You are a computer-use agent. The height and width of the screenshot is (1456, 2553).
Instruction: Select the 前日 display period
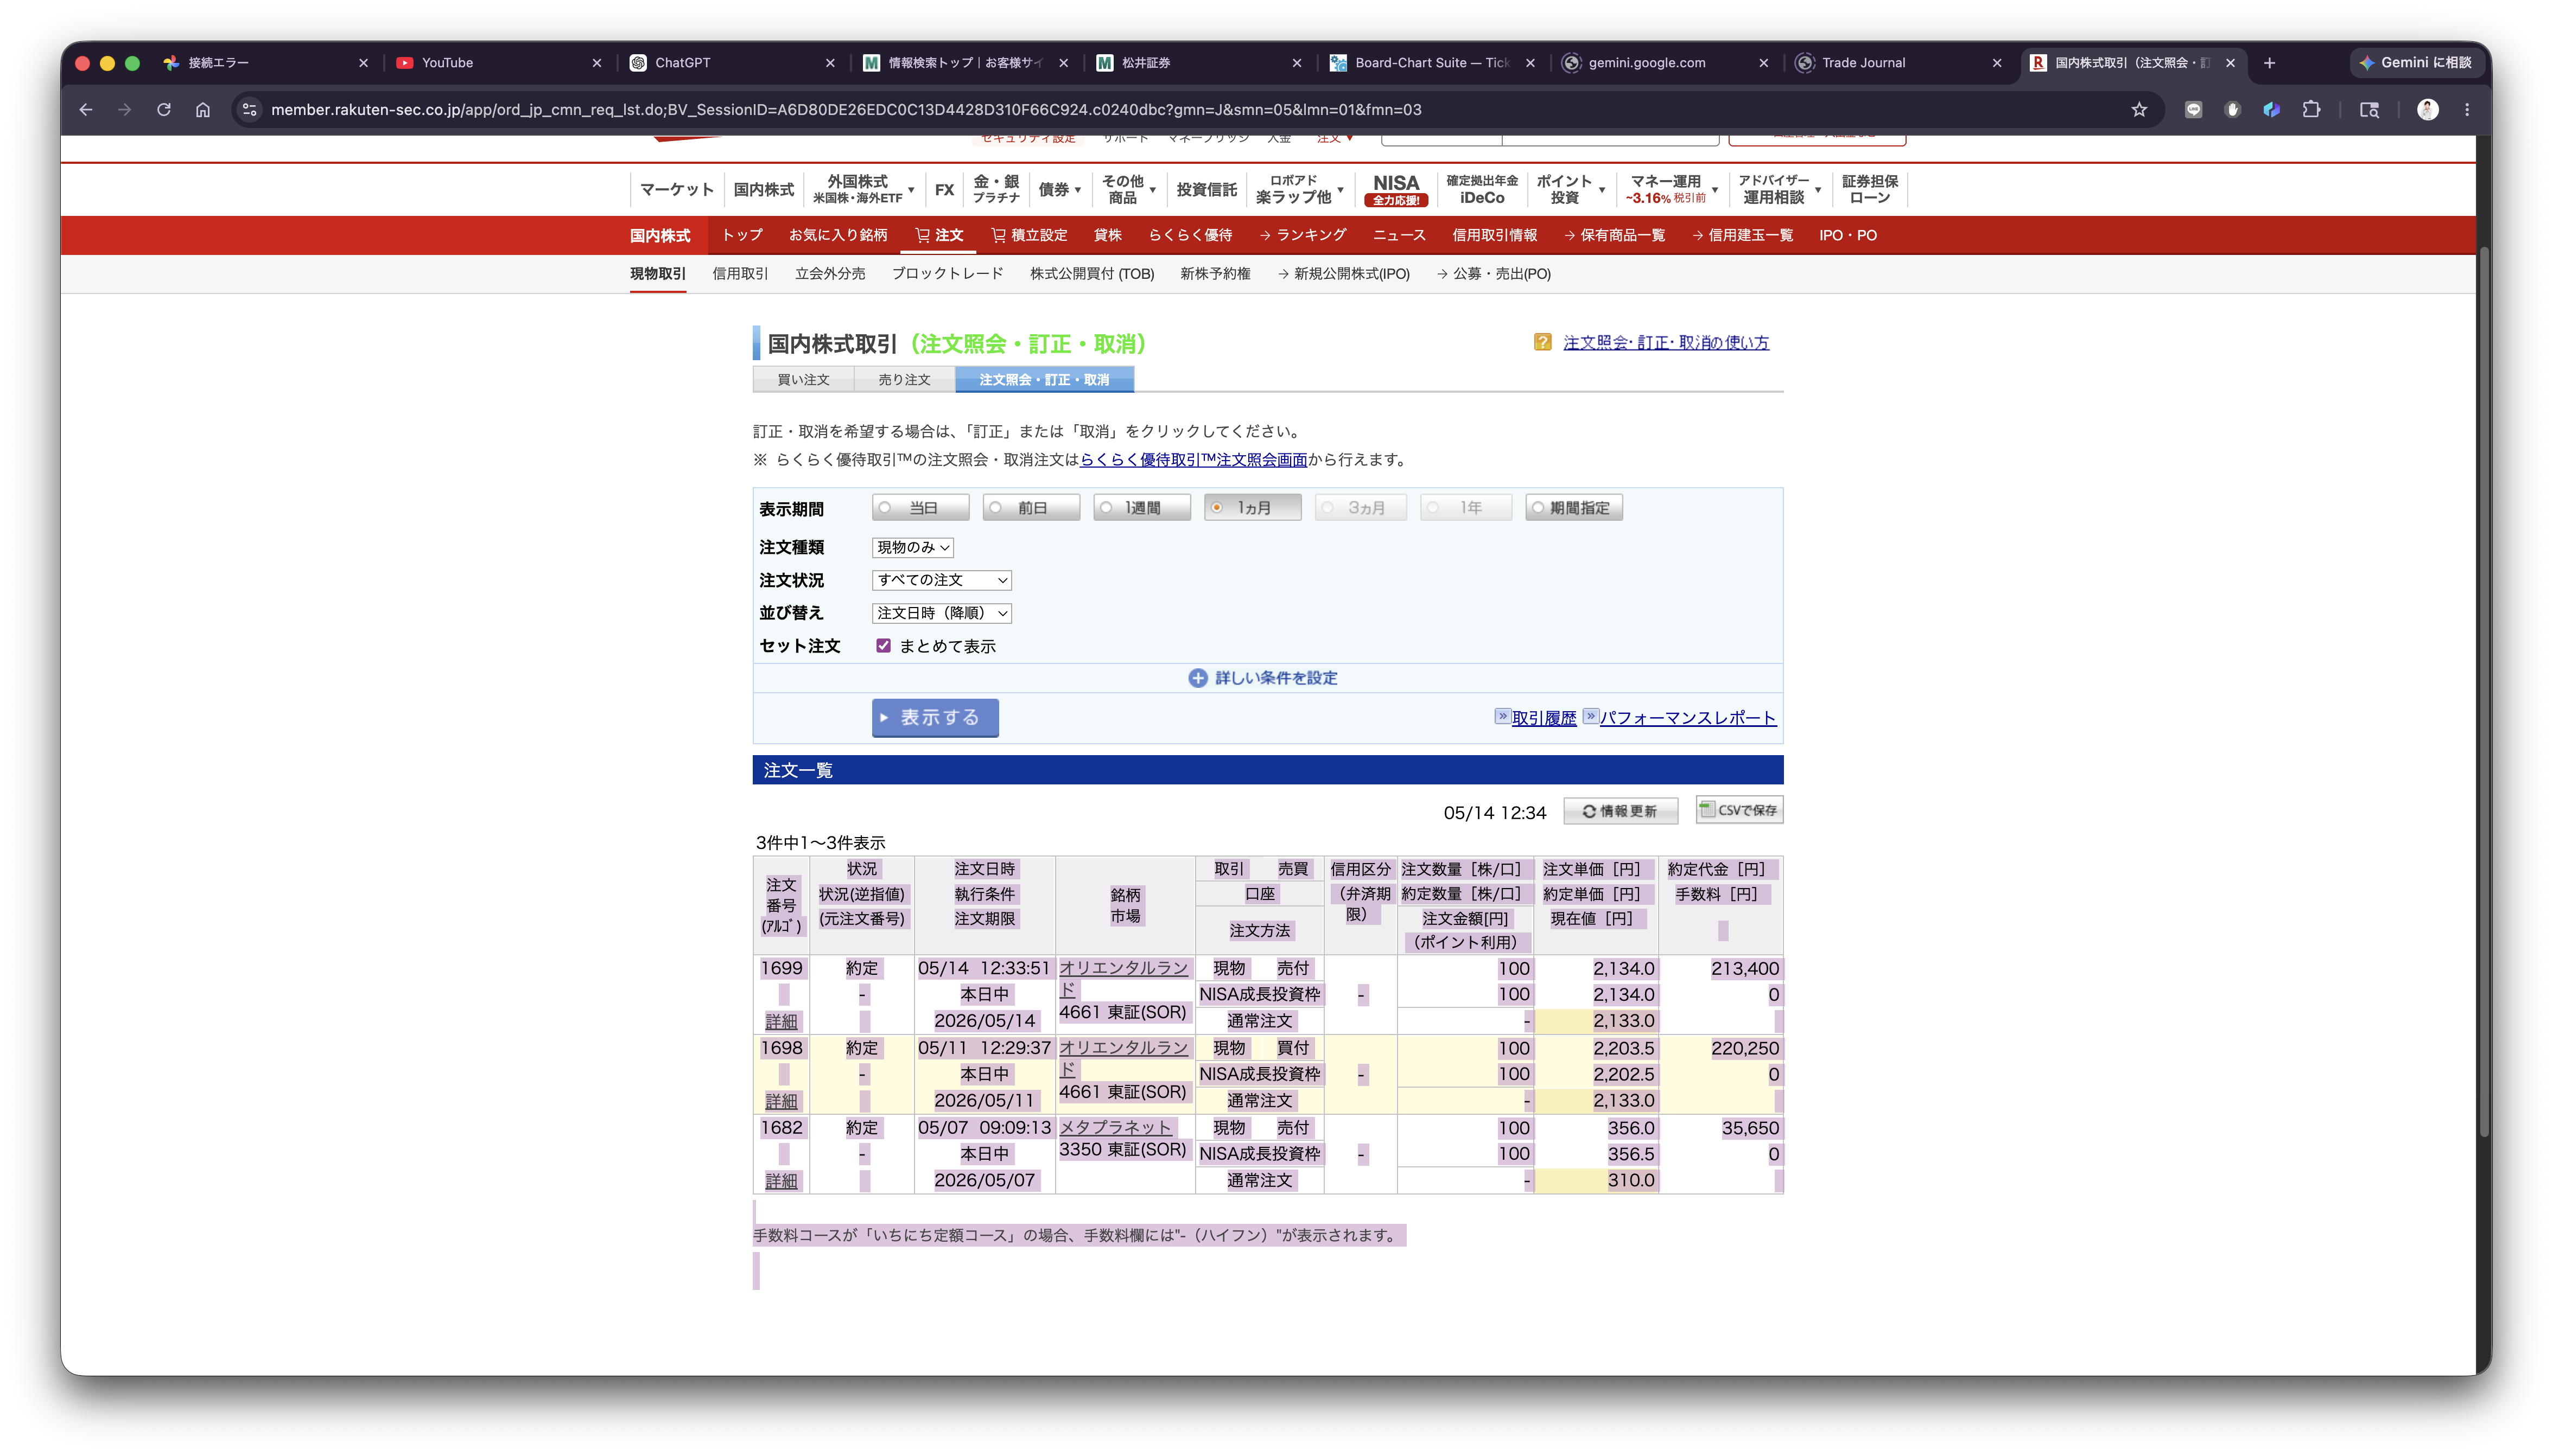pyautogui.click(x=1031, y=508)
